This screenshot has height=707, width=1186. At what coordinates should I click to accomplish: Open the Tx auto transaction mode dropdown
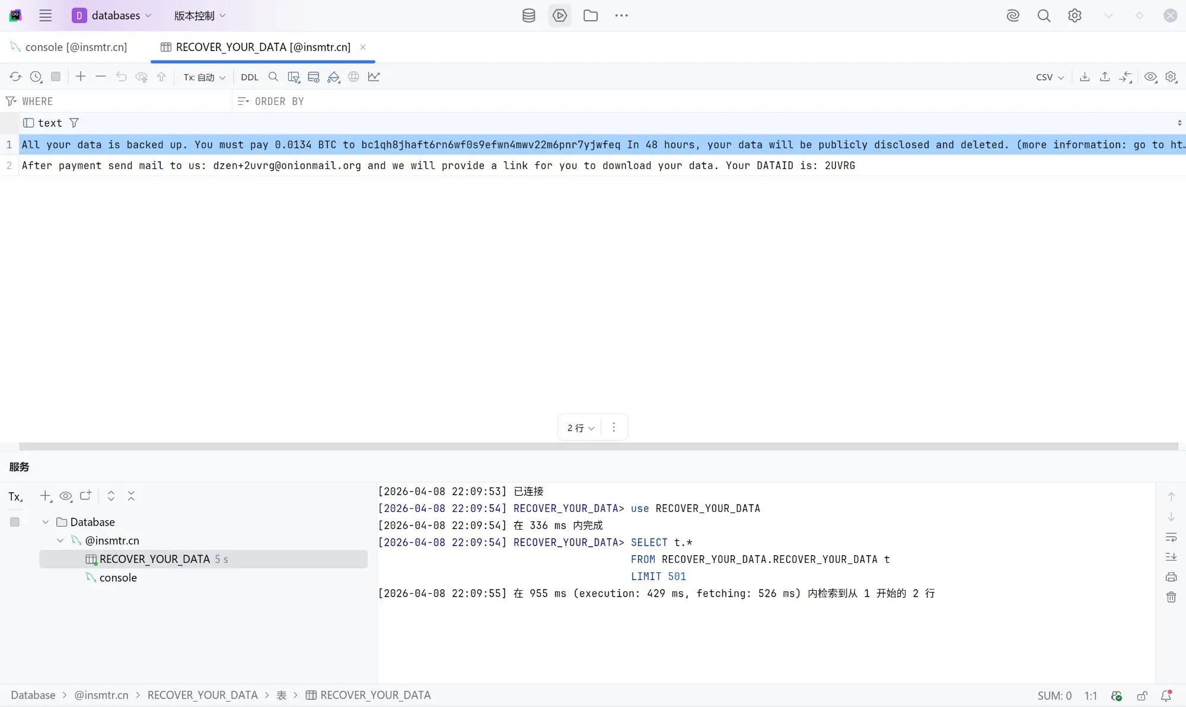(204, 77)
